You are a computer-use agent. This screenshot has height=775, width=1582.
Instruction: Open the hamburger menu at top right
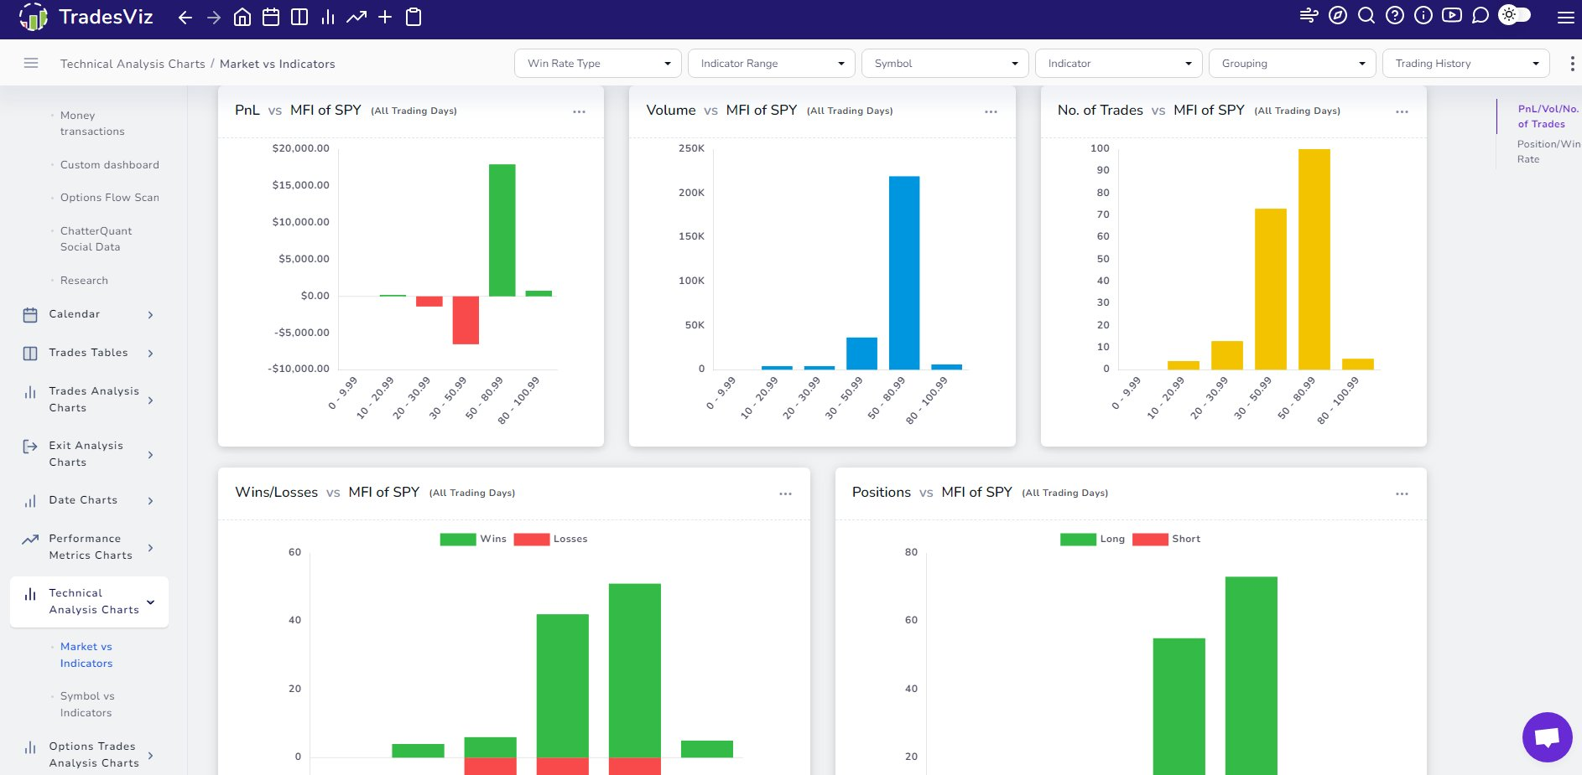(1566, 18)
